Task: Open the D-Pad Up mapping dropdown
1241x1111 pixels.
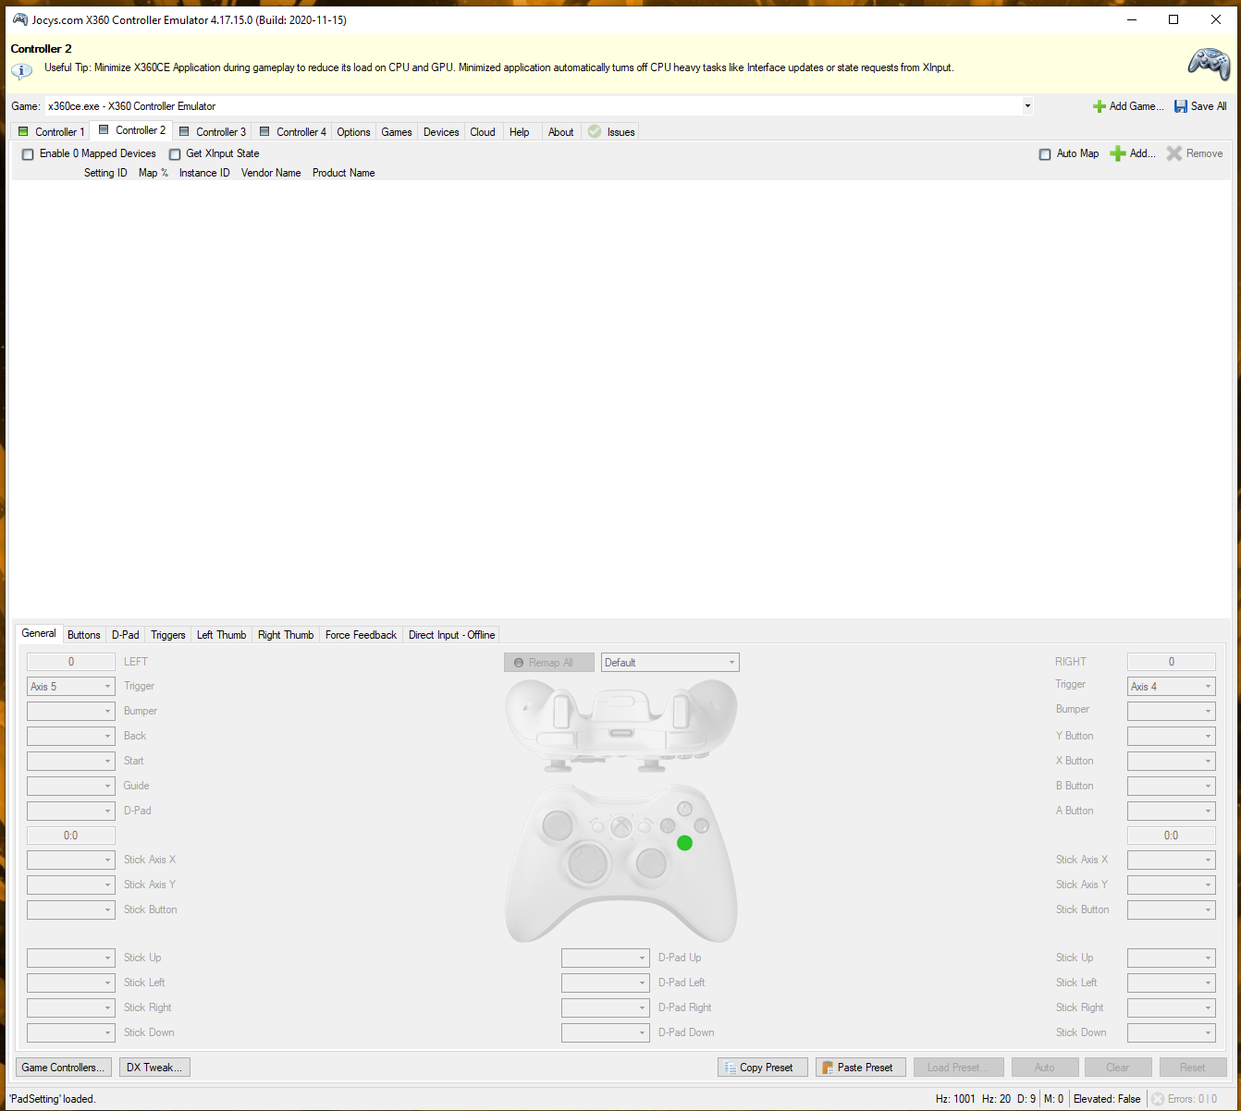Action: point(605,958)
